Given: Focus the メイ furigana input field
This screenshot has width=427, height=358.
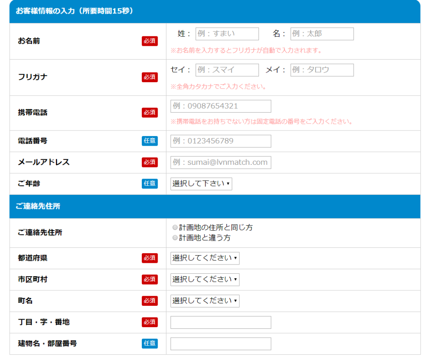Looking at the screenshot, I should point(322,70).
